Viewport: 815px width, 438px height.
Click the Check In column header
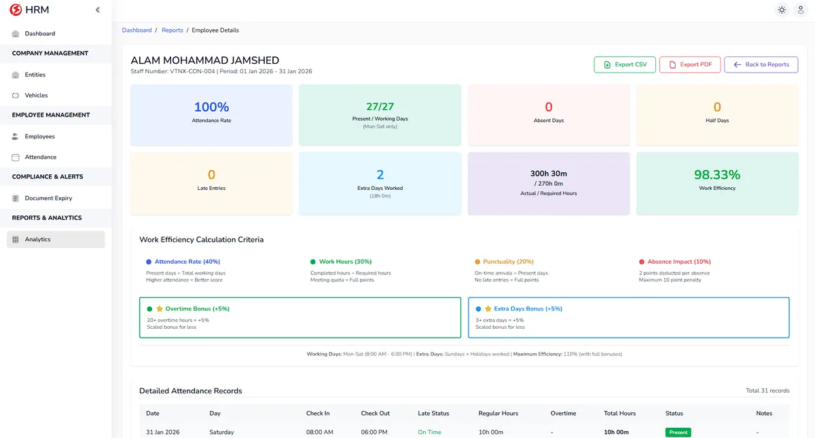tap(318, 414)
